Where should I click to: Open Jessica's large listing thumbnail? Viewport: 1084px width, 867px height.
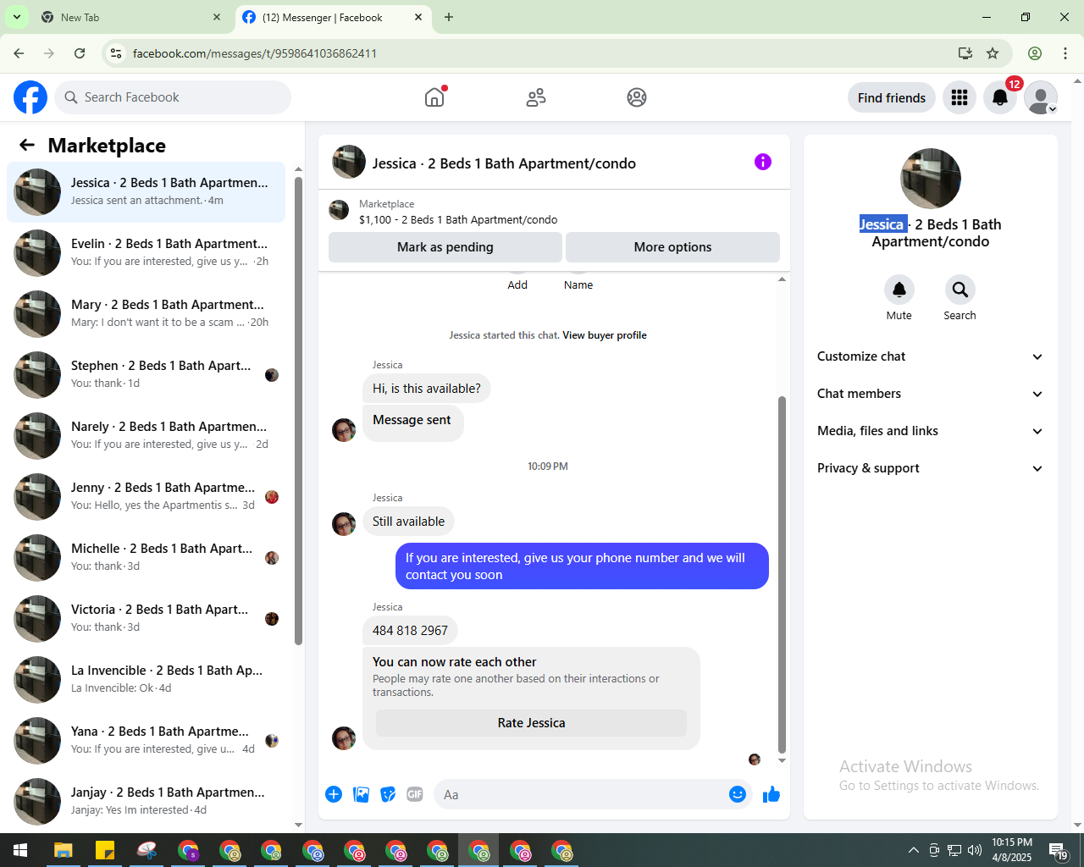931,179
